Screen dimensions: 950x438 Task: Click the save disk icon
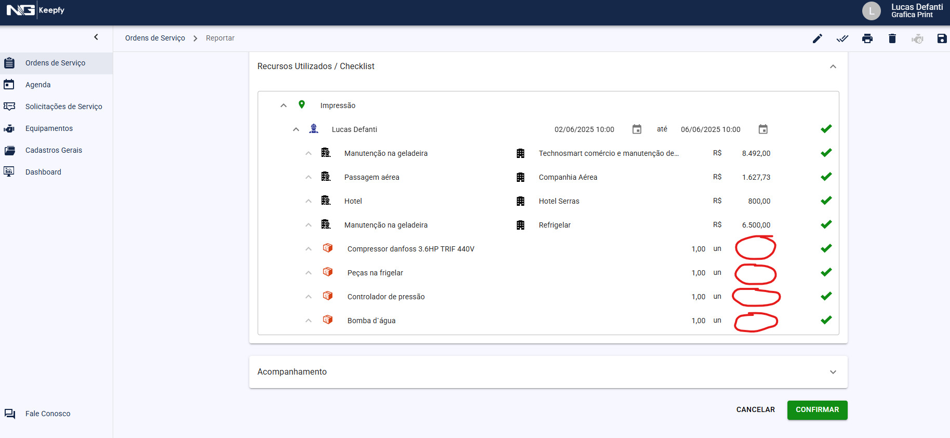tap(941, 38)
